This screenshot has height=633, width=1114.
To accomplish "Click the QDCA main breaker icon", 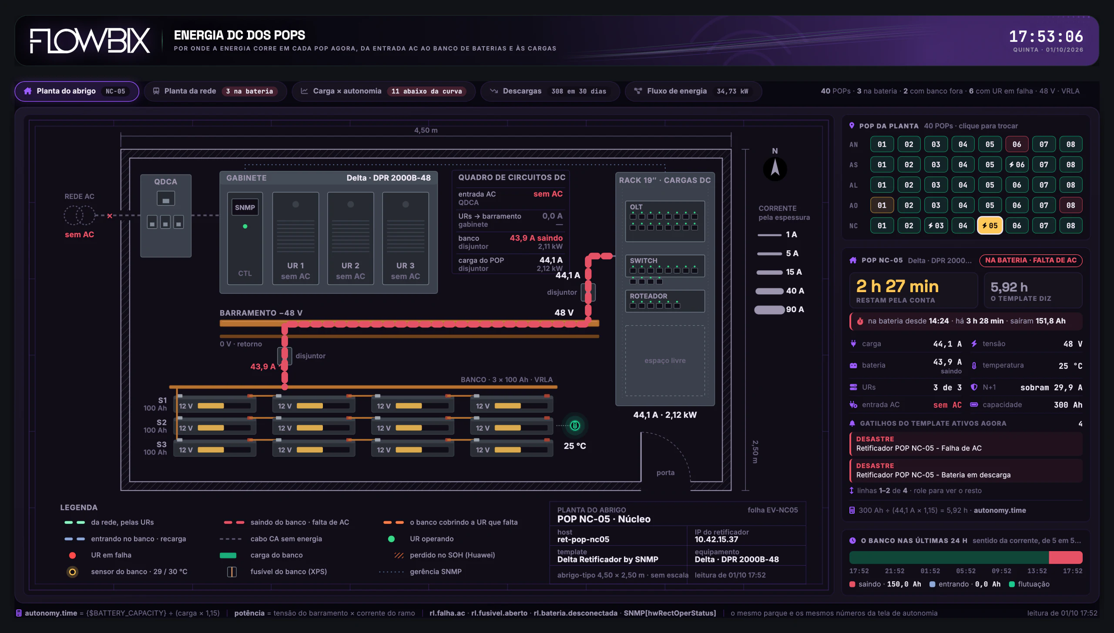I will (x=166, y=199).
